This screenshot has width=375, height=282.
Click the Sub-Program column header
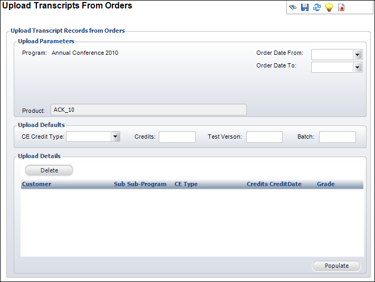pos(147,184)
